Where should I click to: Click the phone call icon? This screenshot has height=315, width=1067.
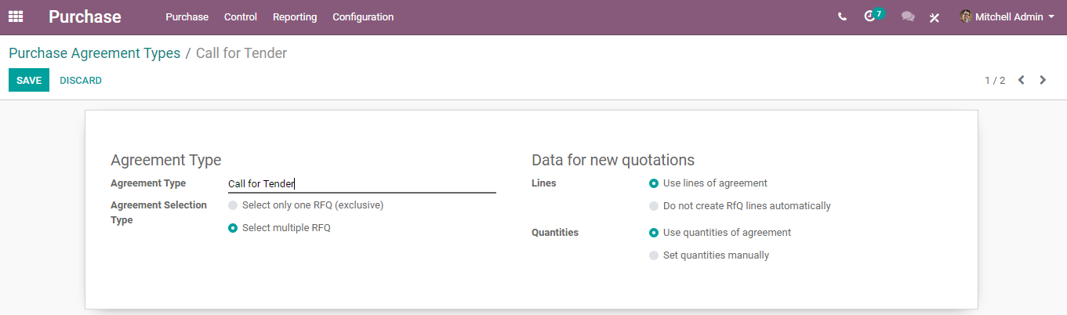click(842, 16)
